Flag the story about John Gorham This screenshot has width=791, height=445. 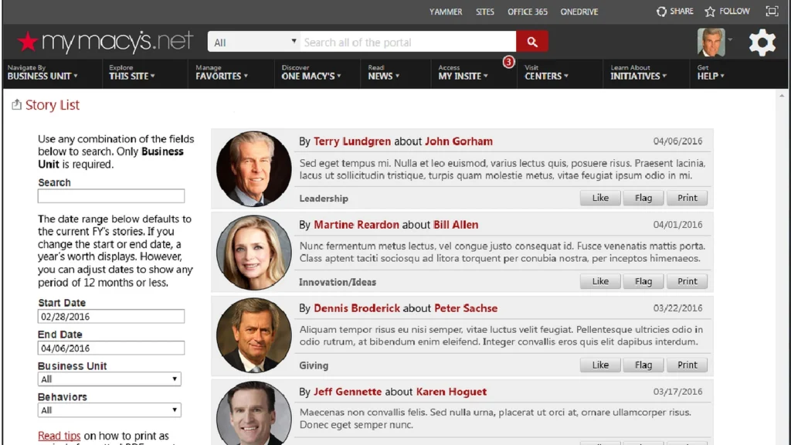pos(643,198)
